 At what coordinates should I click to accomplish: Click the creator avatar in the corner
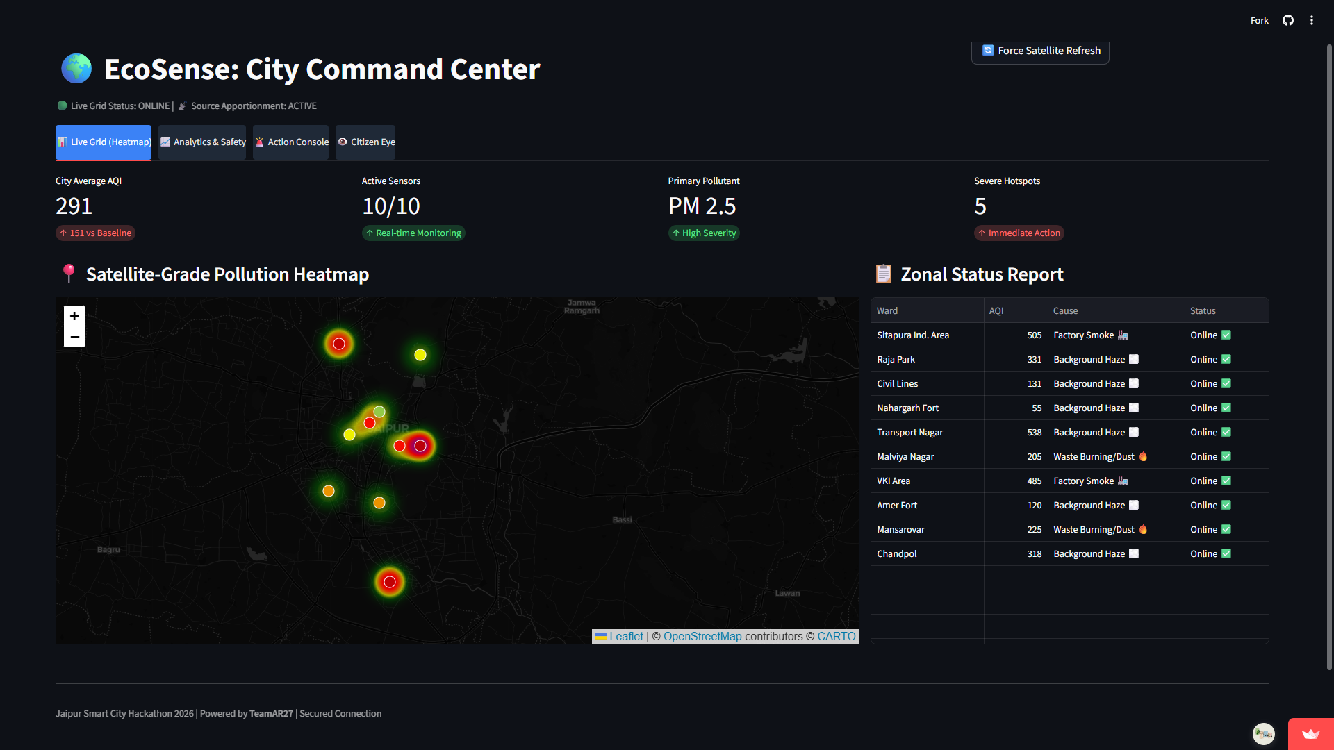pyautogui.click(x=1263, y=733)
